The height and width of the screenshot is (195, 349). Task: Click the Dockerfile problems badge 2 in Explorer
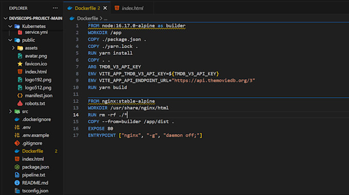coord(56,151)
